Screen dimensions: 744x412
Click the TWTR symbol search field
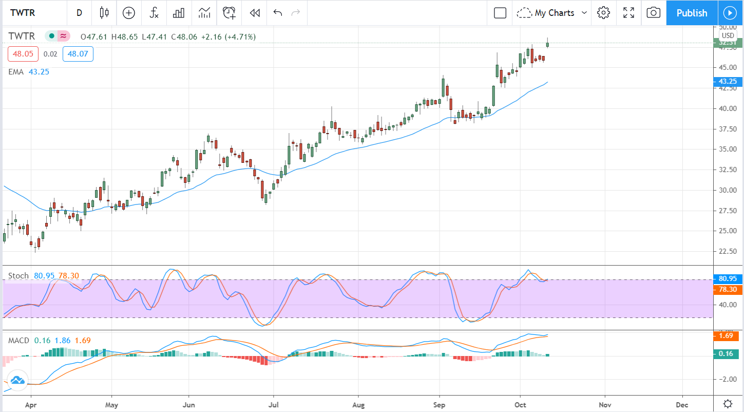30,13
